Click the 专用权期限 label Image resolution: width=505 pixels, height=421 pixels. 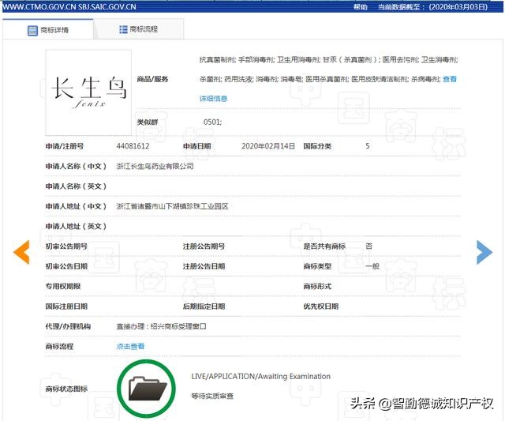[63, 286]
